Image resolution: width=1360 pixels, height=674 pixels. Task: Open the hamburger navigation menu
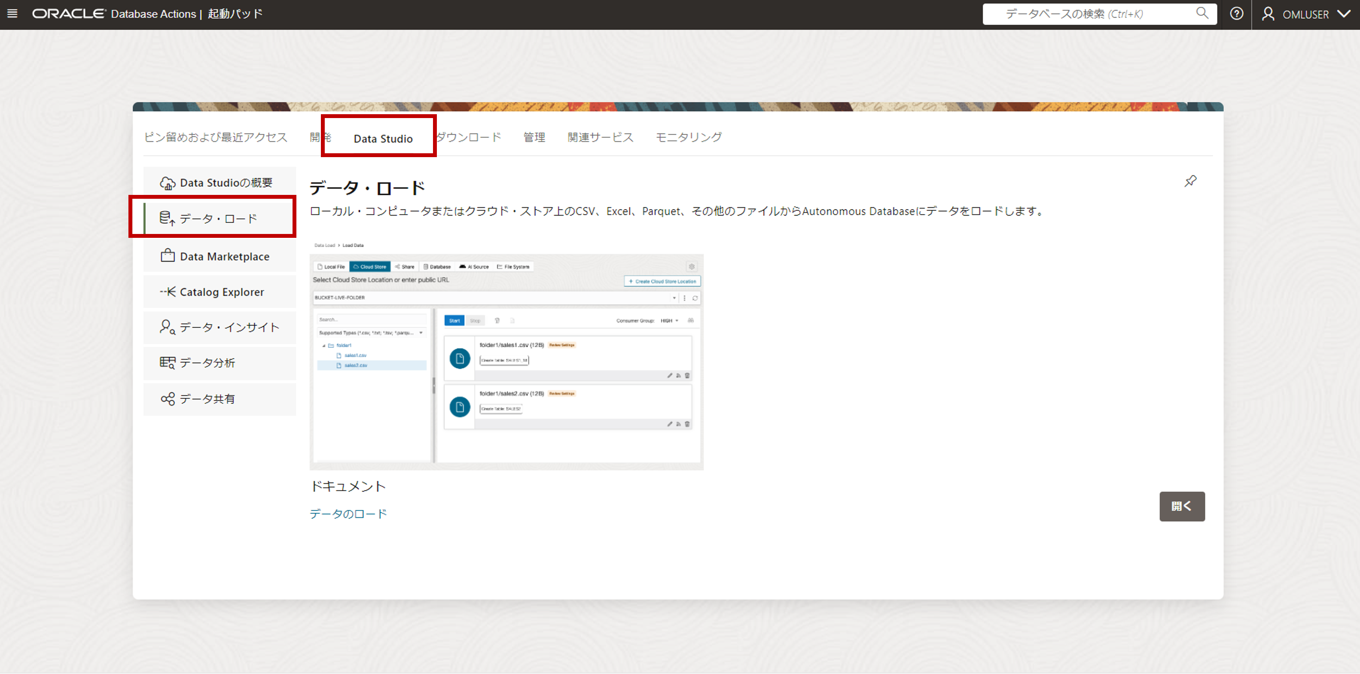pos(12,14)
